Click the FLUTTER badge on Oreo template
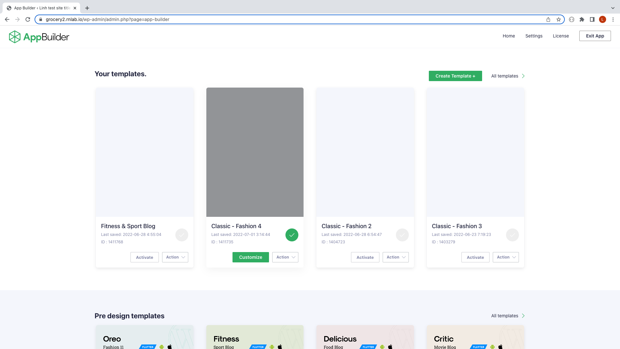 point(148,347)
